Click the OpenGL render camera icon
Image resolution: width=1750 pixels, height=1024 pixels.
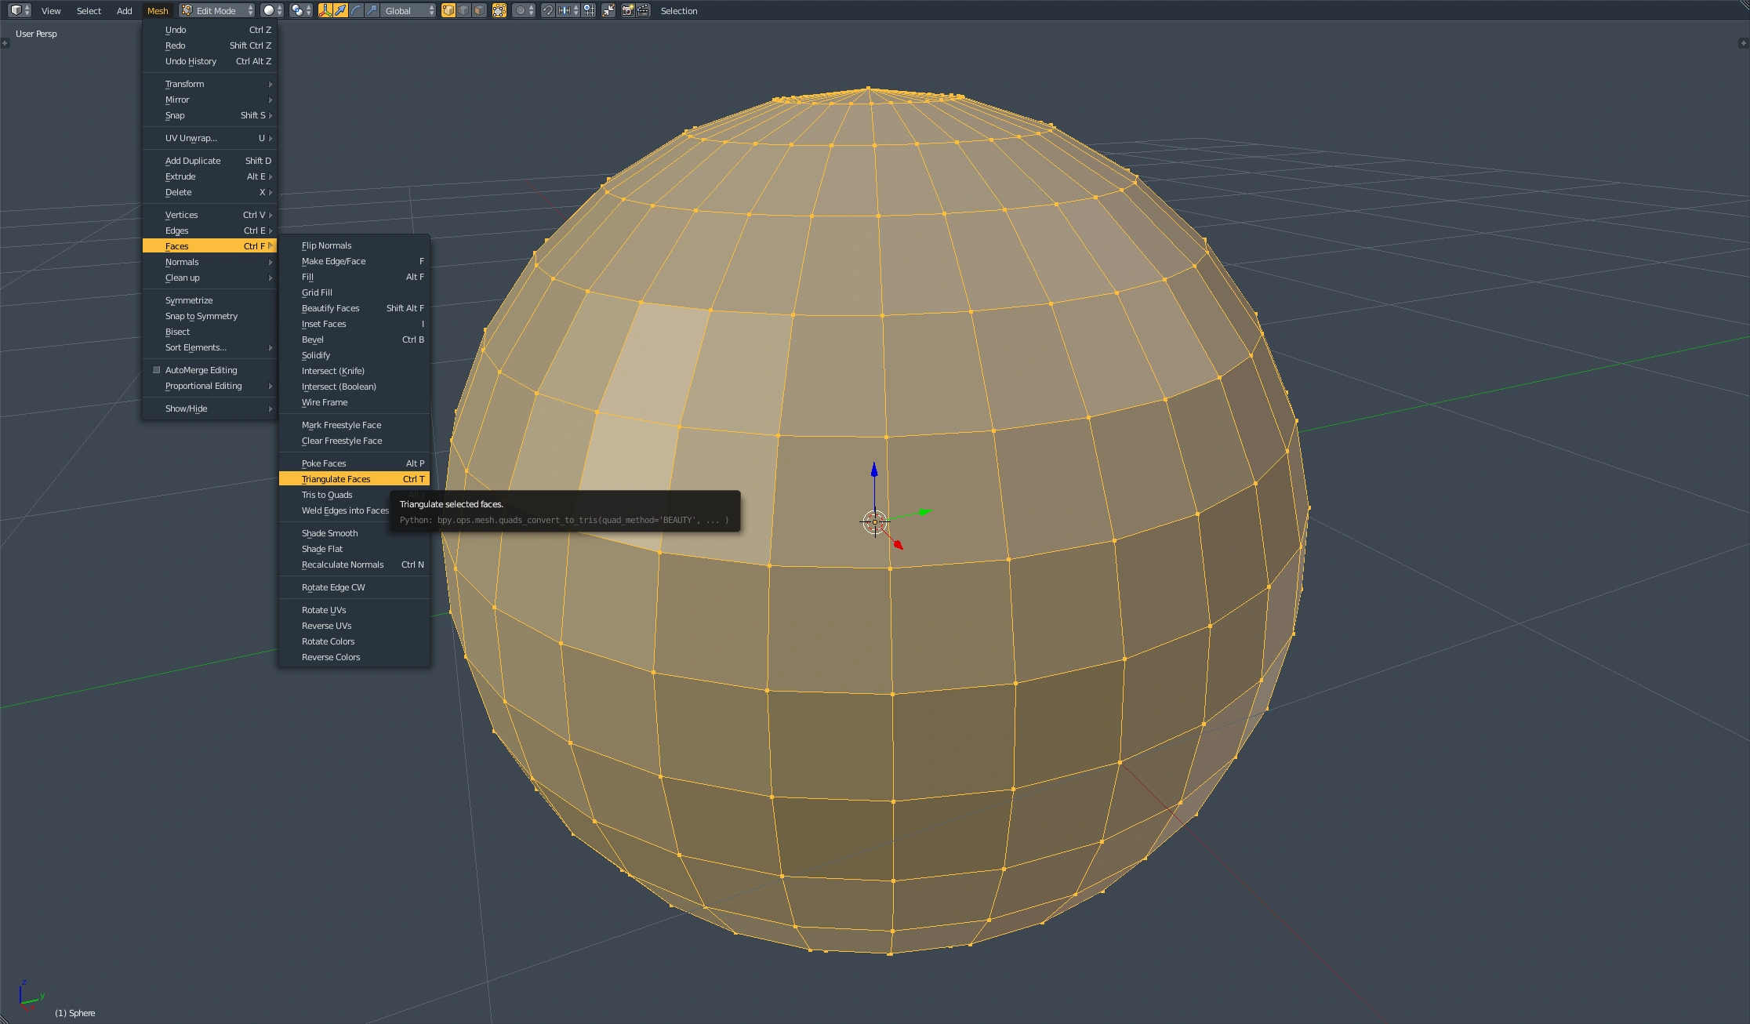627,10
